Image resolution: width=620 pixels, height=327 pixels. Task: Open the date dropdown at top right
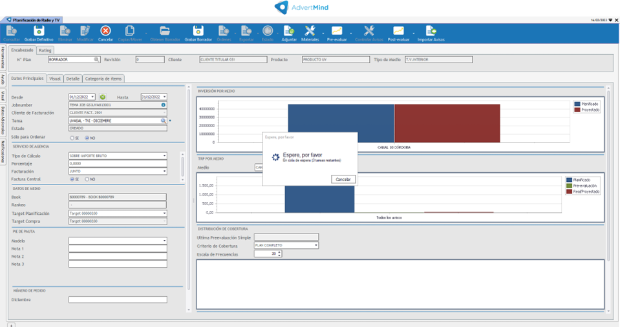610,20
